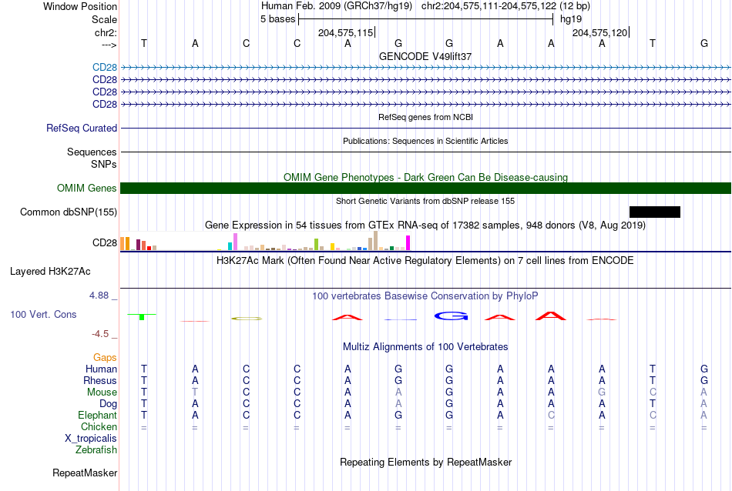The image size is (732, 491).
Task: Open Short Genetic Variants from dbSNP title
Action: pos(425,201)
